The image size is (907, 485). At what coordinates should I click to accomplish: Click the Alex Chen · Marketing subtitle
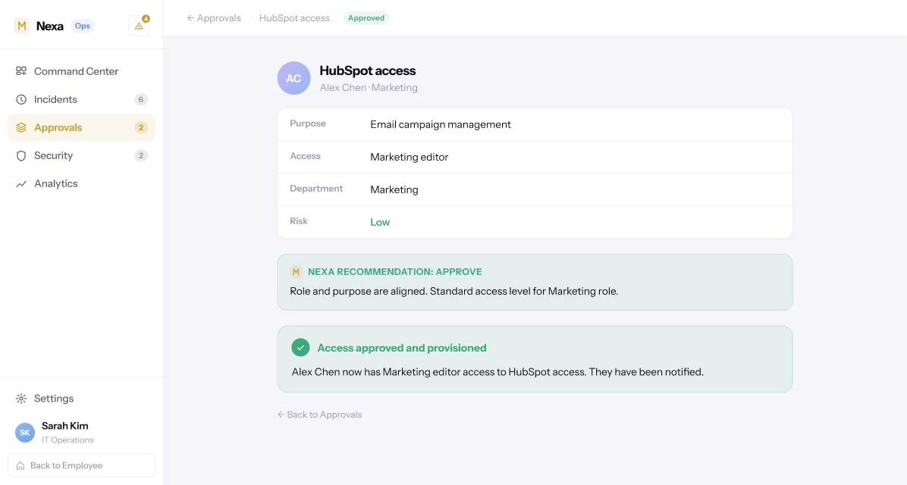tap(369, 87)
